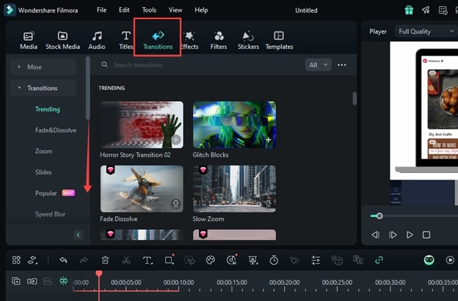The width and height of the screenshot is (458, 301).
Task: Delete the selected clip with trash icon
Action: (x=105, y=260)
